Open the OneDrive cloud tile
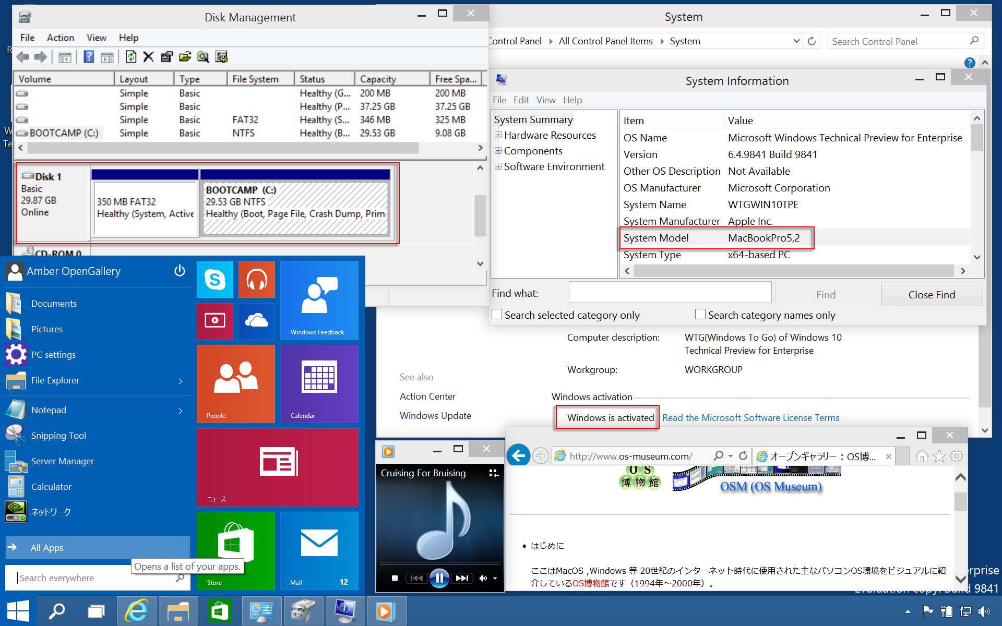1002x626 pixels. click(257, 321)
